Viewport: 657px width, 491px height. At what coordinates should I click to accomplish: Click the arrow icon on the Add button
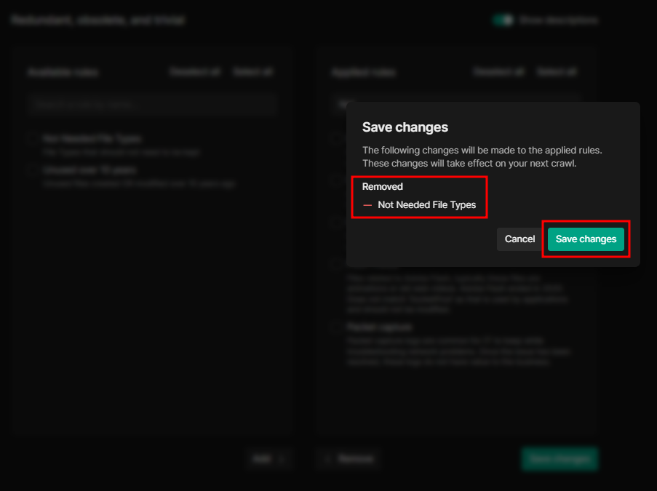coord(282,459)
